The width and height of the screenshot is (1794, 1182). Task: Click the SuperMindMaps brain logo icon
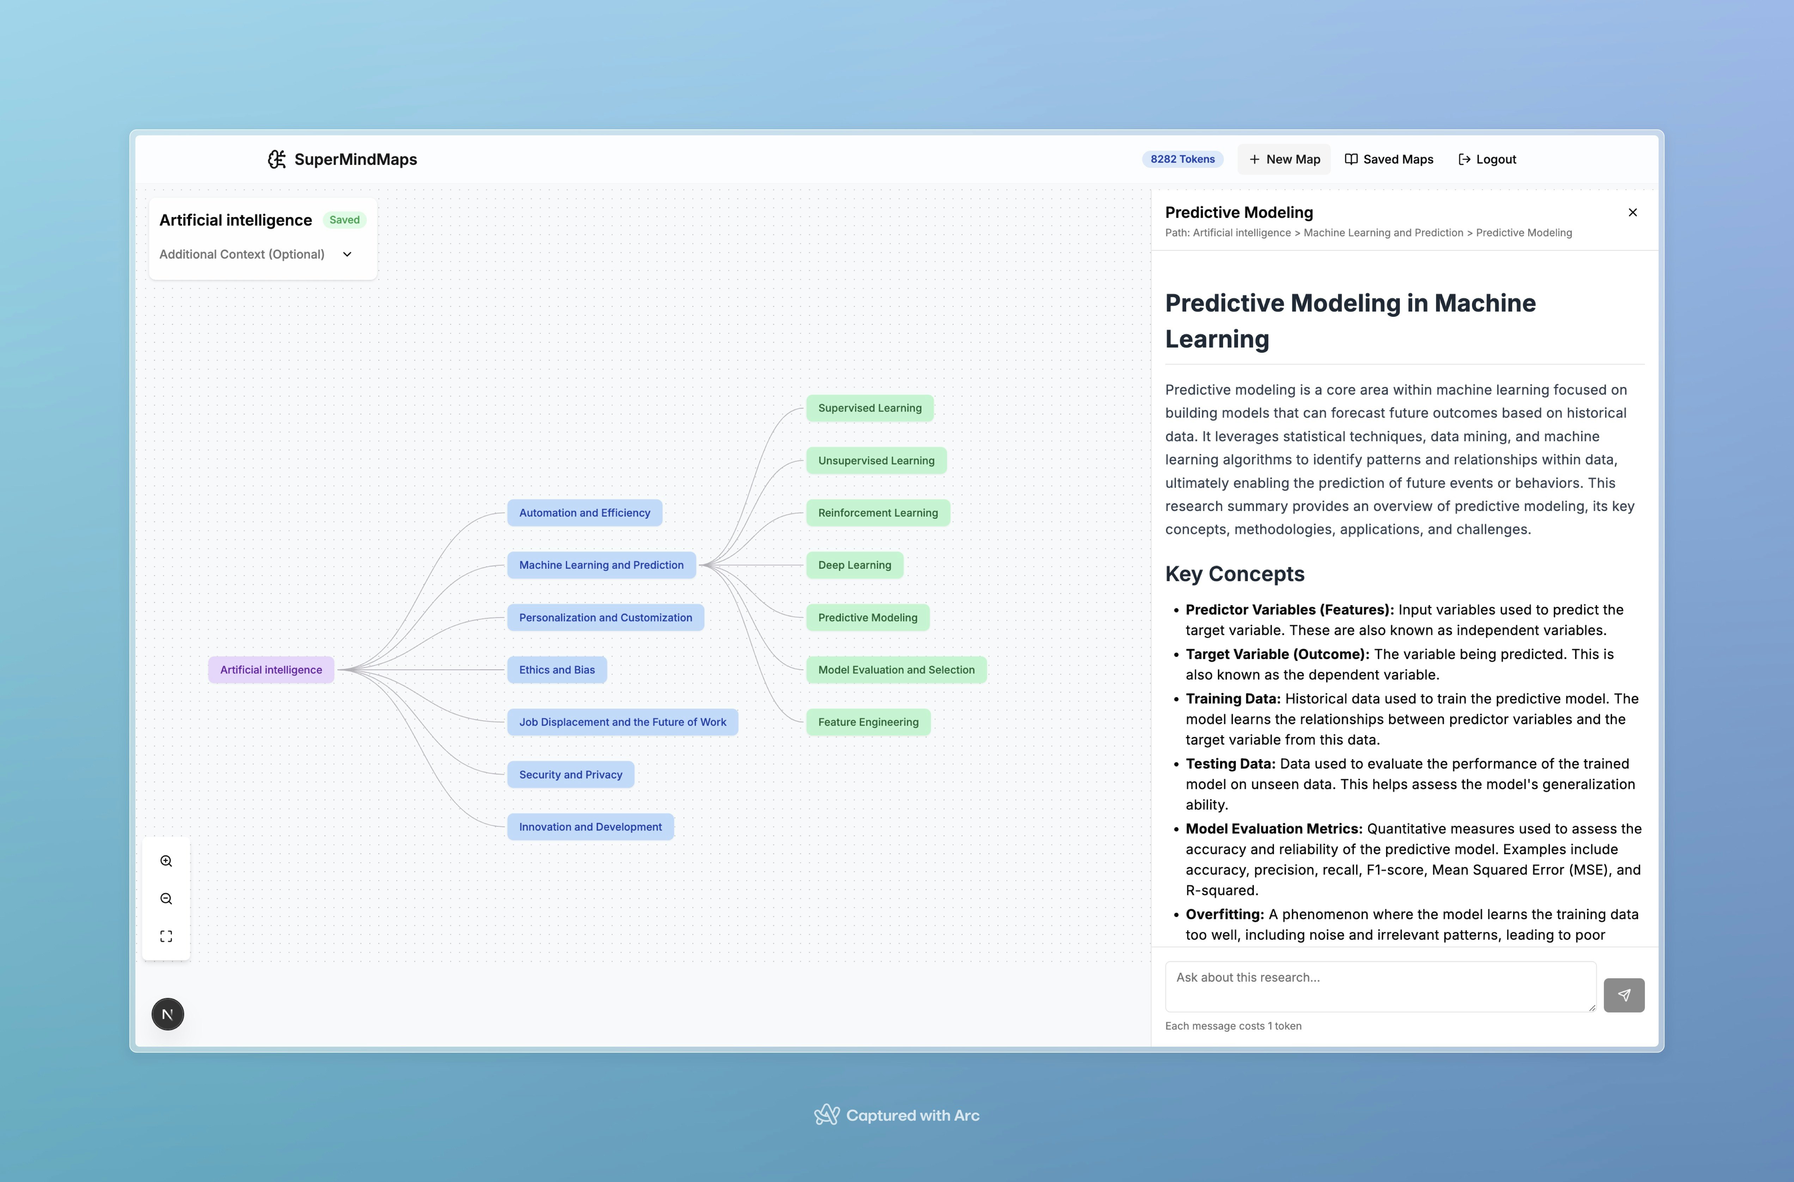click(x=277, y=159)
